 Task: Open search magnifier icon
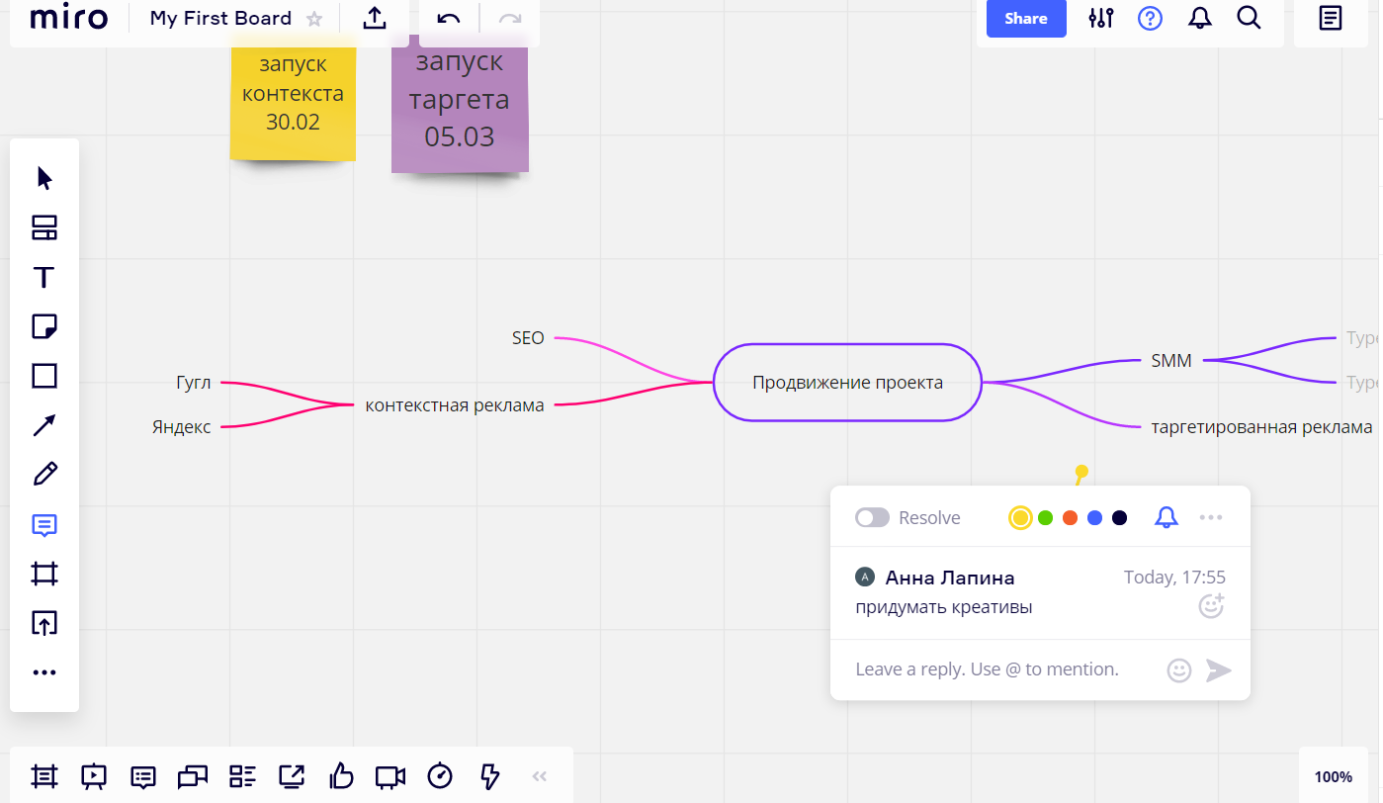click(x=1250, y=18)
